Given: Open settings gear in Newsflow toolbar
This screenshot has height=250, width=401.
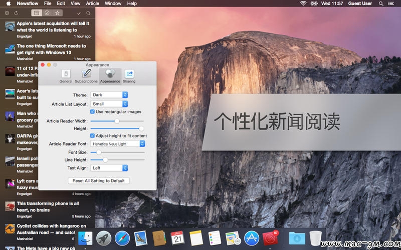Looking at the screenshot, I should (7, 13).
